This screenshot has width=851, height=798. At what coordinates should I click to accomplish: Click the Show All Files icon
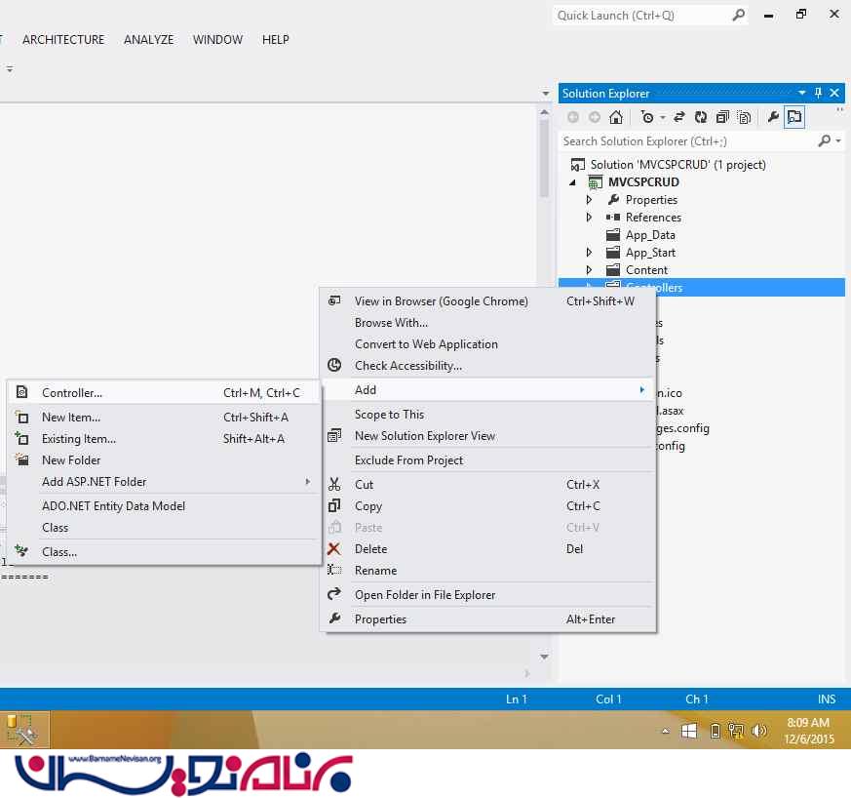tap(744, 117)
